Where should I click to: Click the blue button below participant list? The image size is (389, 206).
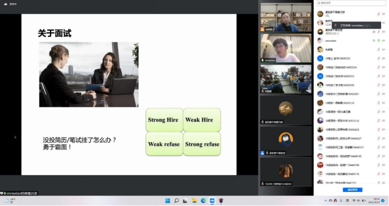pyautogui.click(x=352, y=190)
